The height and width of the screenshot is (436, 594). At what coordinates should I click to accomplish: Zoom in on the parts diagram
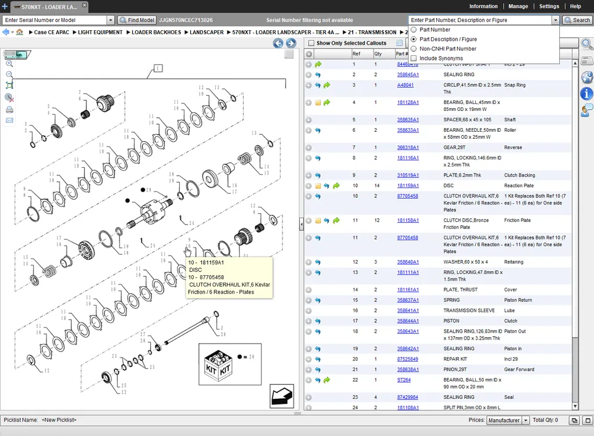coord(9,64)
